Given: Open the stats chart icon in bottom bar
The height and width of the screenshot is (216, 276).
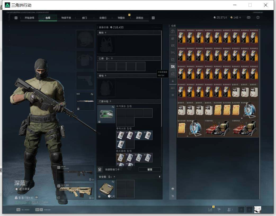Looking at the screenshot, I should point(210,209).
